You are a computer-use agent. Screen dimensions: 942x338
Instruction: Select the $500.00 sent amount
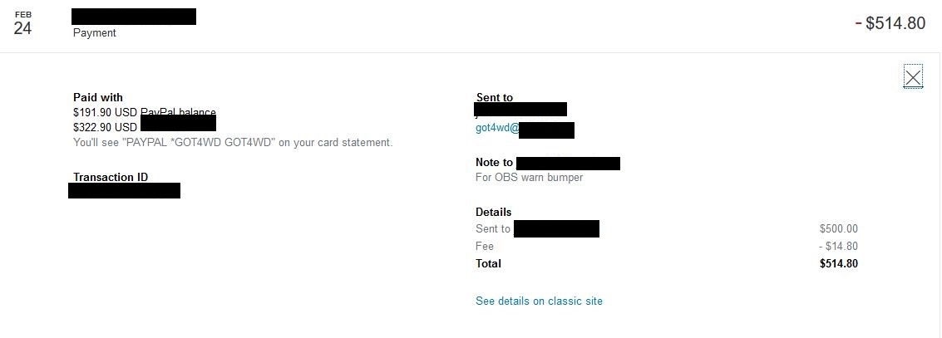839,228
